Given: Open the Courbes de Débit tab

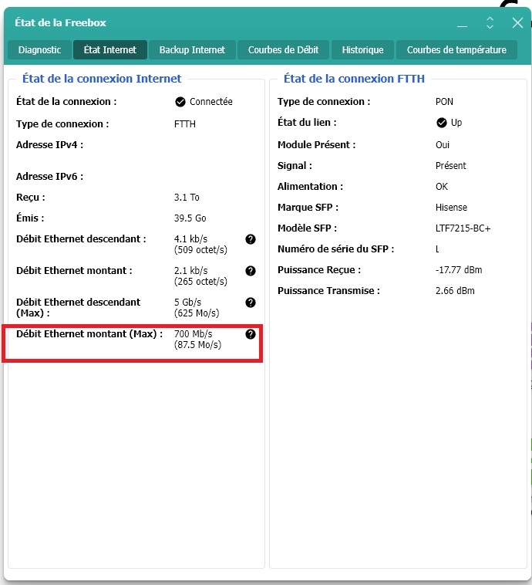Looking at the screenshot, I should coord(283,50).
